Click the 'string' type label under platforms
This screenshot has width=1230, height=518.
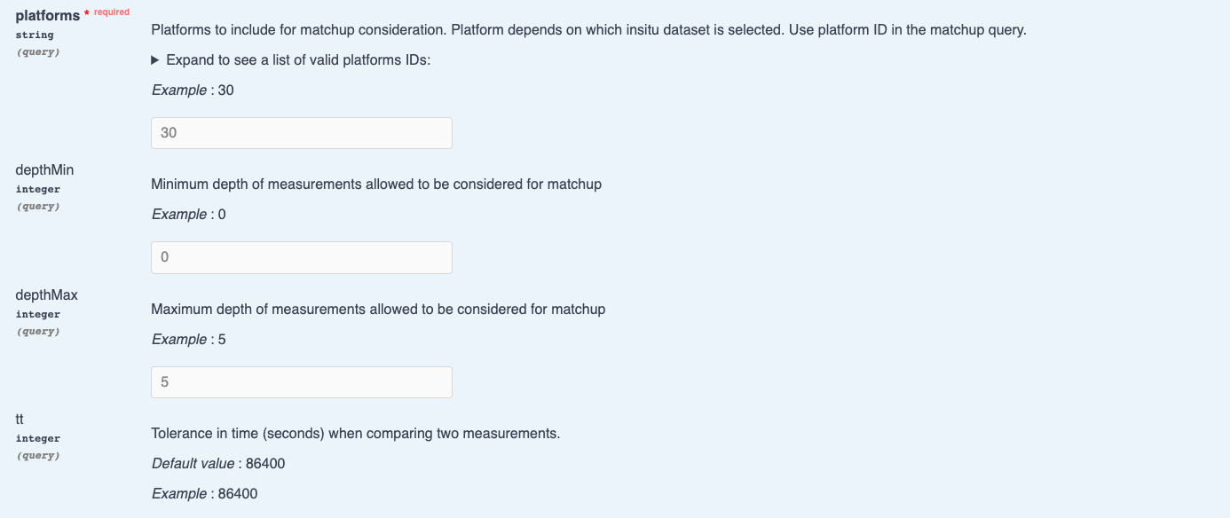pyautogui.click(x=35, y=35)
